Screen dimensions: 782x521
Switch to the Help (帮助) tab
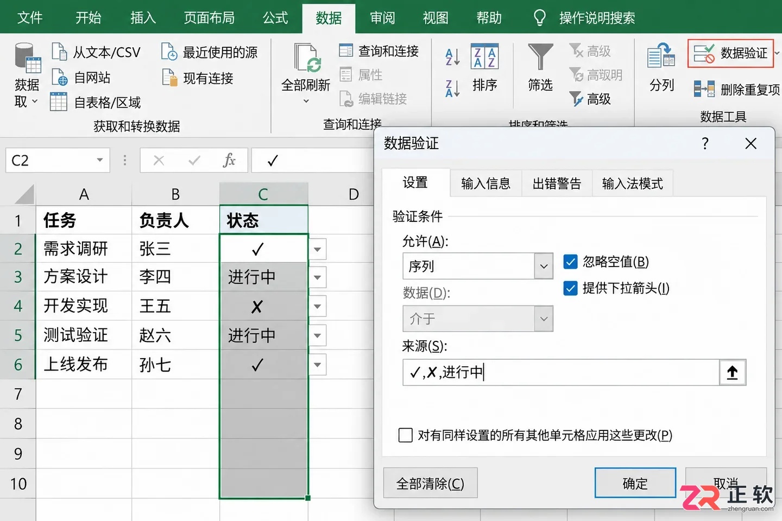coord(489,18)
